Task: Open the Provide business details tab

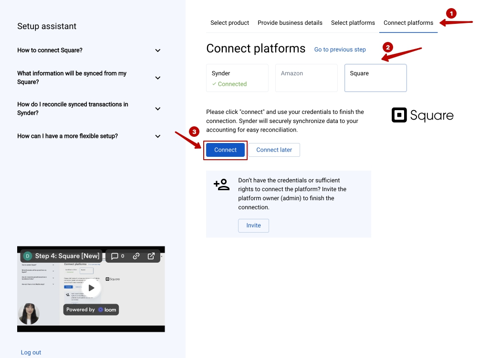Action: coord(290,23)
